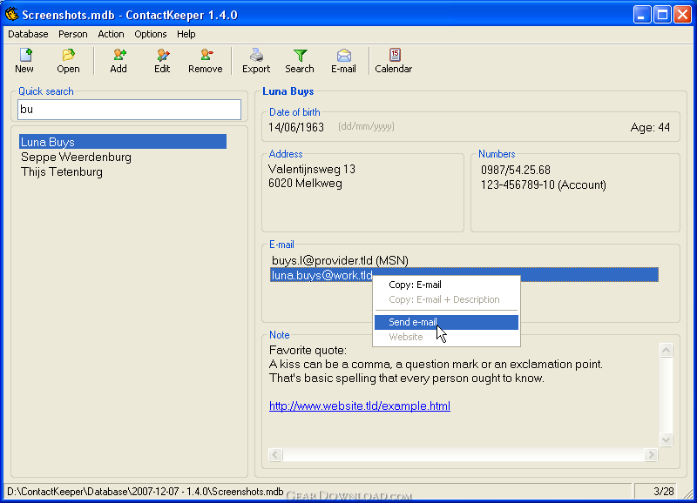The image size is (697, 503).
Task: Open the Action menu
Action: pyautogui.click(x=111, y=34)
